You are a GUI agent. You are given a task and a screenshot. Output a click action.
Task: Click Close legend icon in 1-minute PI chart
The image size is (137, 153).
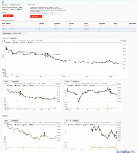[x=14, y=42]
